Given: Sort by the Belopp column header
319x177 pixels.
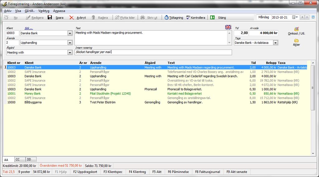Looking at the screenshot, I should [271, 63].
